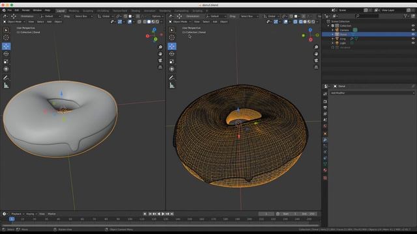Image resolution: width=417 pixels, height=234 pixels.
Task: Open the Render menu
Action: coord(26,10)
